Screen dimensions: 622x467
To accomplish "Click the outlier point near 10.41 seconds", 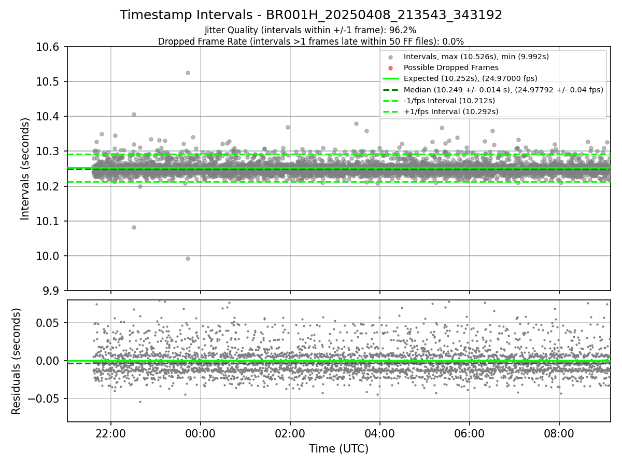I will click(x=134, y=114).
